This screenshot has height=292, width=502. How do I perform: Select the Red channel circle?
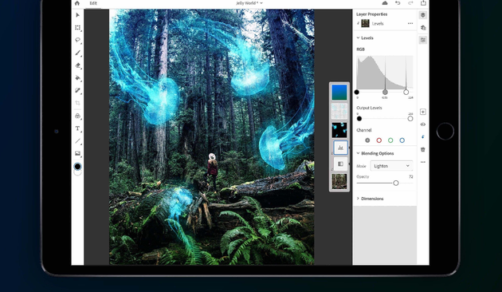tap(379, 140)
